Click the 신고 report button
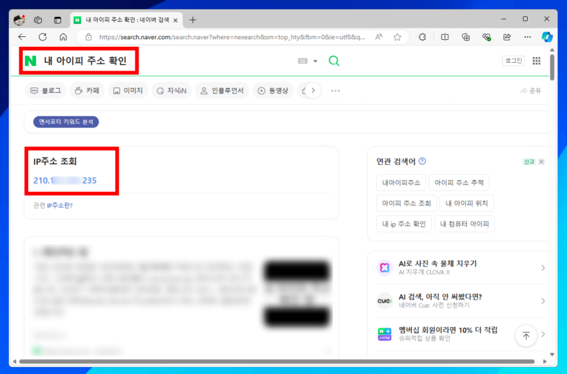This screenshot has width=567, height=374. (529, 162)
